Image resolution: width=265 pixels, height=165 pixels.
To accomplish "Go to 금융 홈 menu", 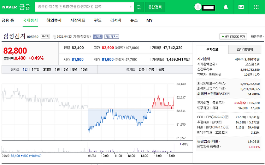I will tap(8, 20).
